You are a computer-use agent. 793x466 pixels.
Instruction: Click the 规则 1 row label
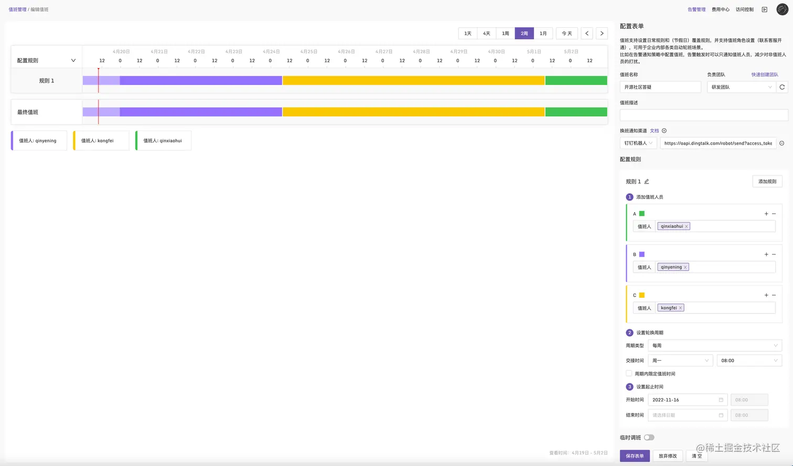(x=47, y=81)
